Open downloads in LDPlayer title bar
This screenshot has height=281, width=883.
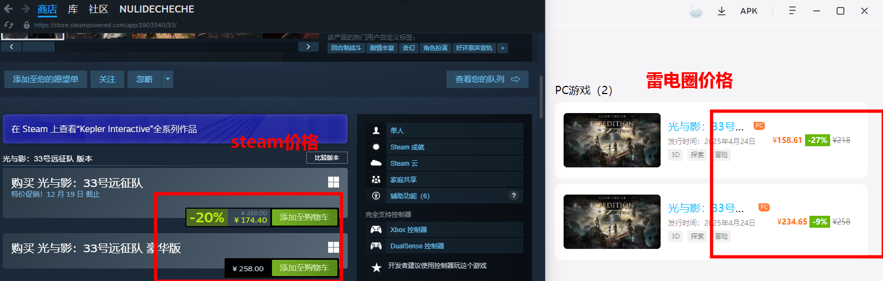(x=722, y=11)
